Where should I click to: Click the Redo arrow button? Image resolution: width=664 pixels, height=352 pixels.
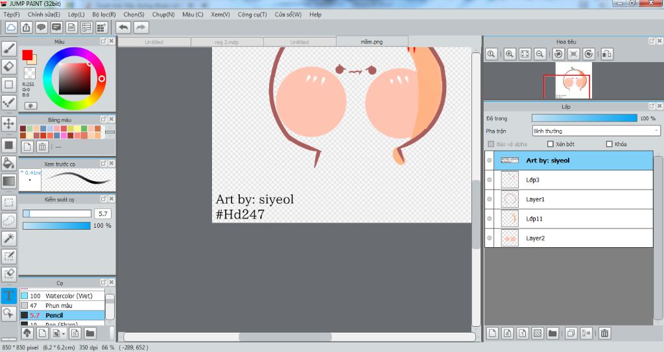tap(141, 27)
